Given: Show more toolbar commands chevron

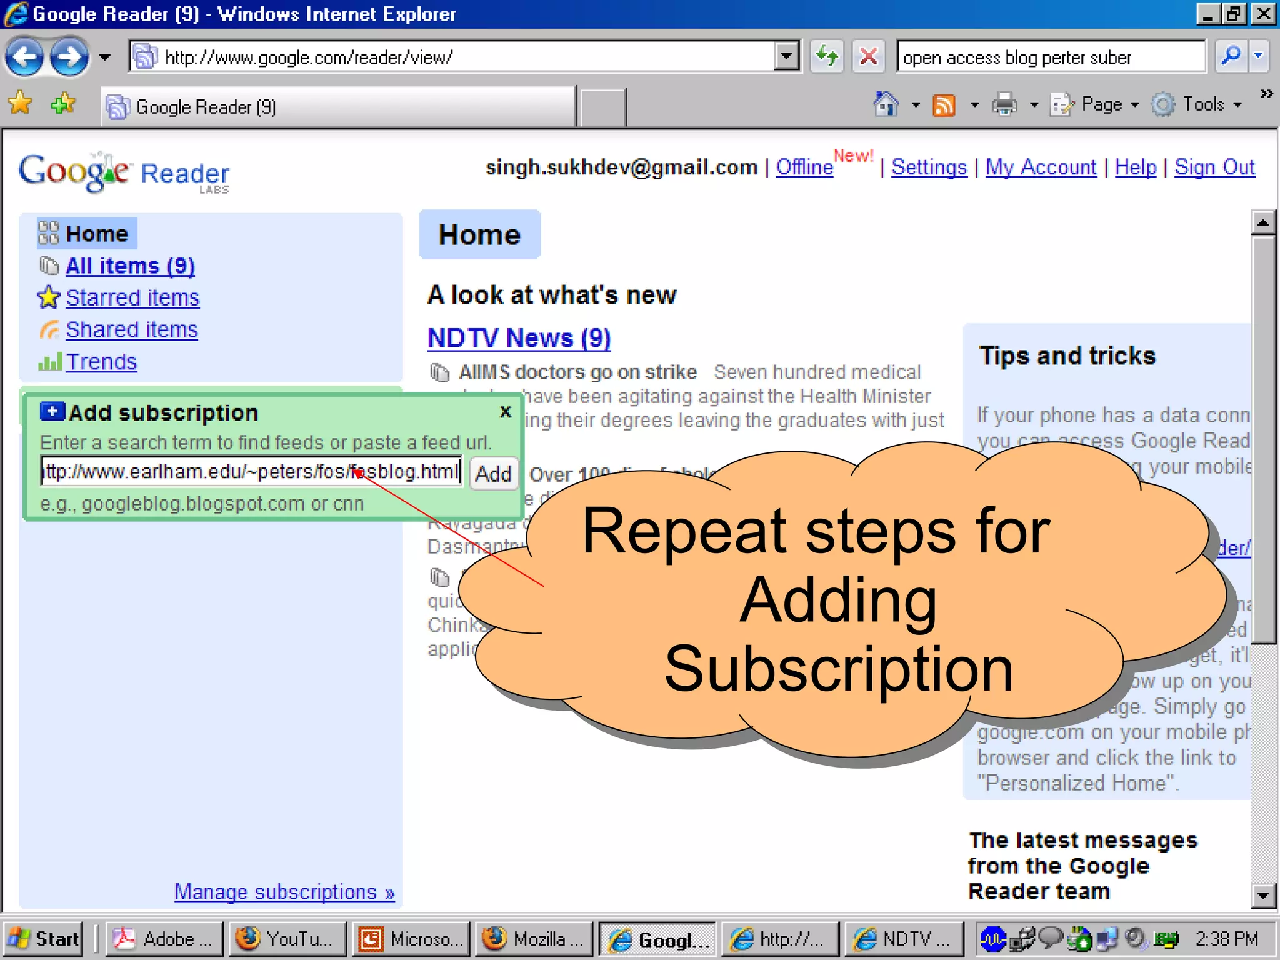Looking at the screenshot, I should tap(1266, 94).
